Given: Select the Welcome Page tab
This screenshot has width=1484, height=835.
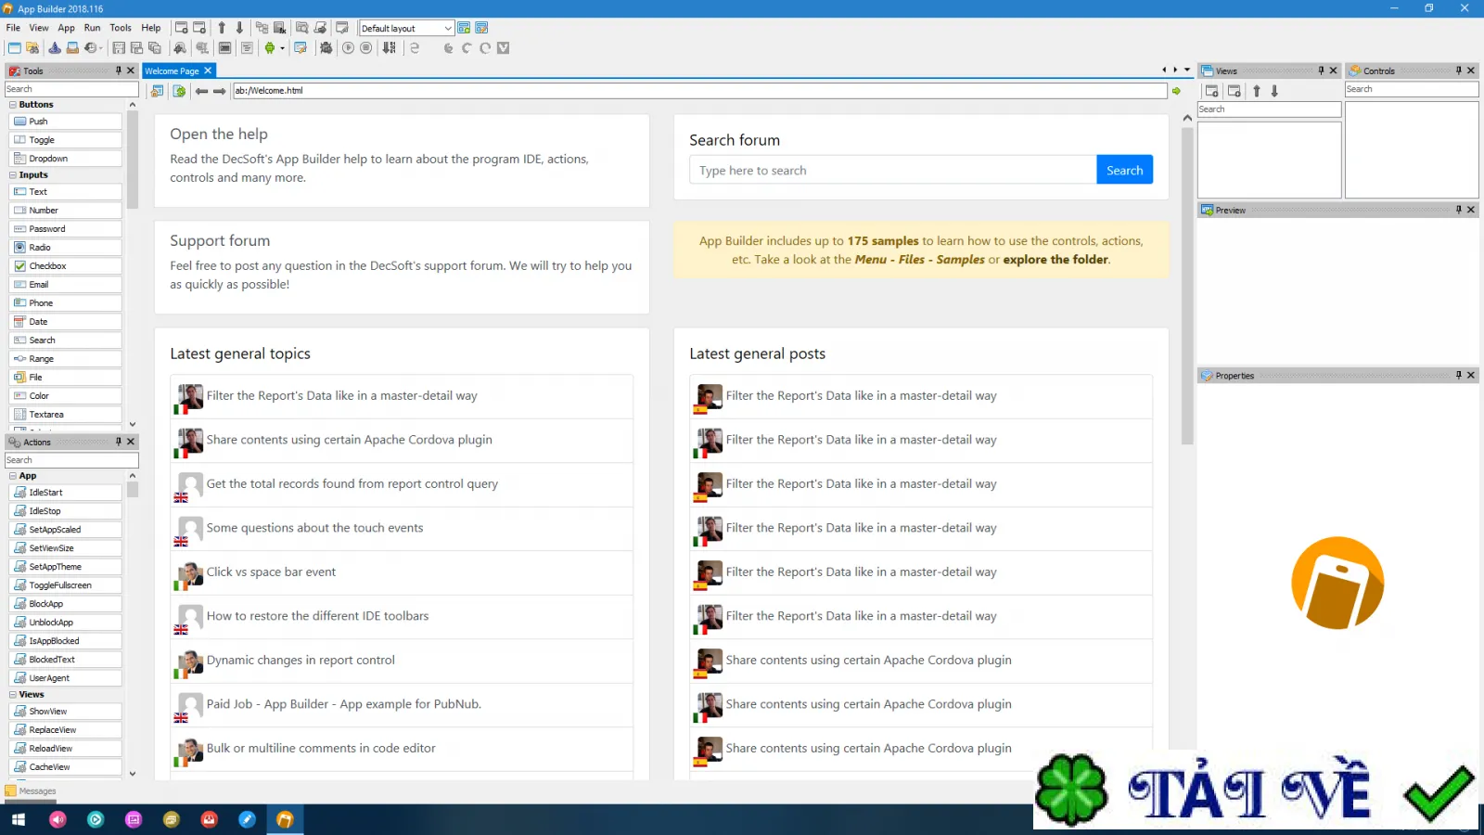Looking at the screenshot, I should click(x=173, y=71).
